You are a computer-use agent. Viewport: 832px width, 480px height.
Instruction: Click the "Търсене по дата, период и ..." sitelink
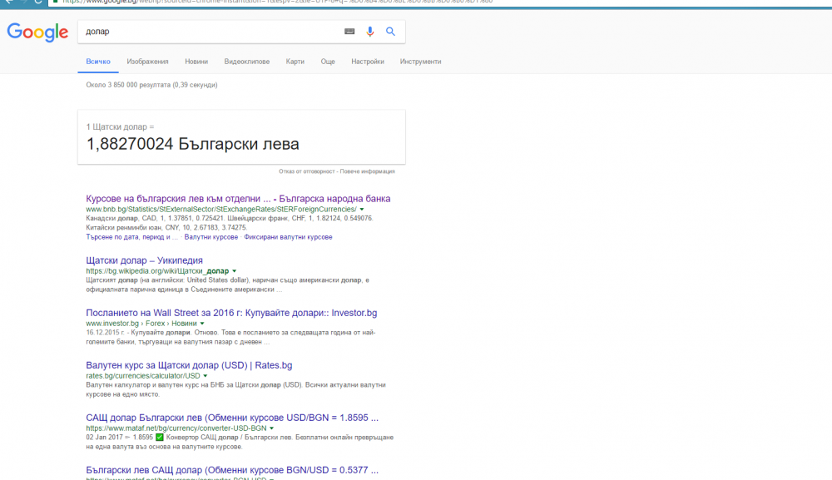131,237
